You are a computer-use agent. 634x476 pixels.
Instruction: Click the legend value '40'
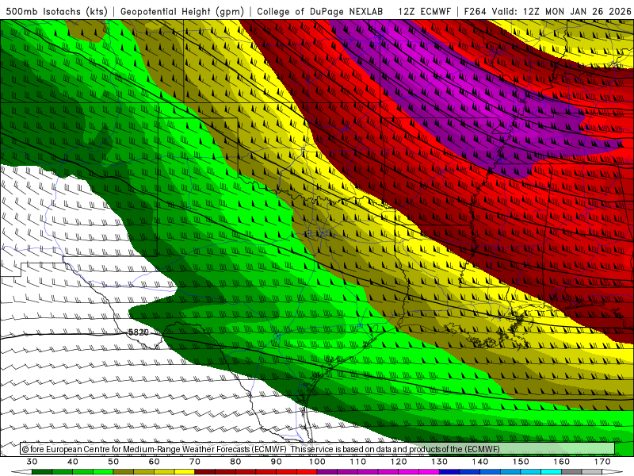click(x=73, y=462)
